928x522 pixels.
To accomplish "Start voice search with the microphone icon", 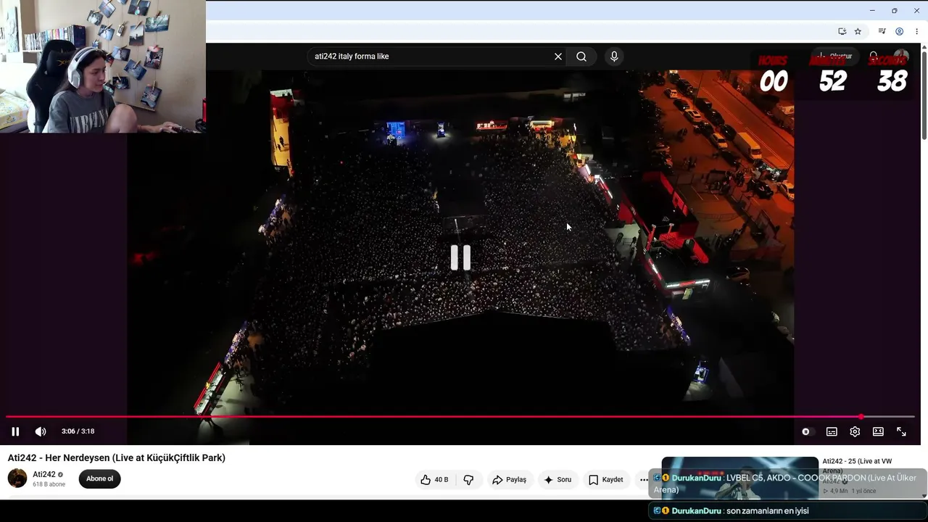I will point(614,57).
